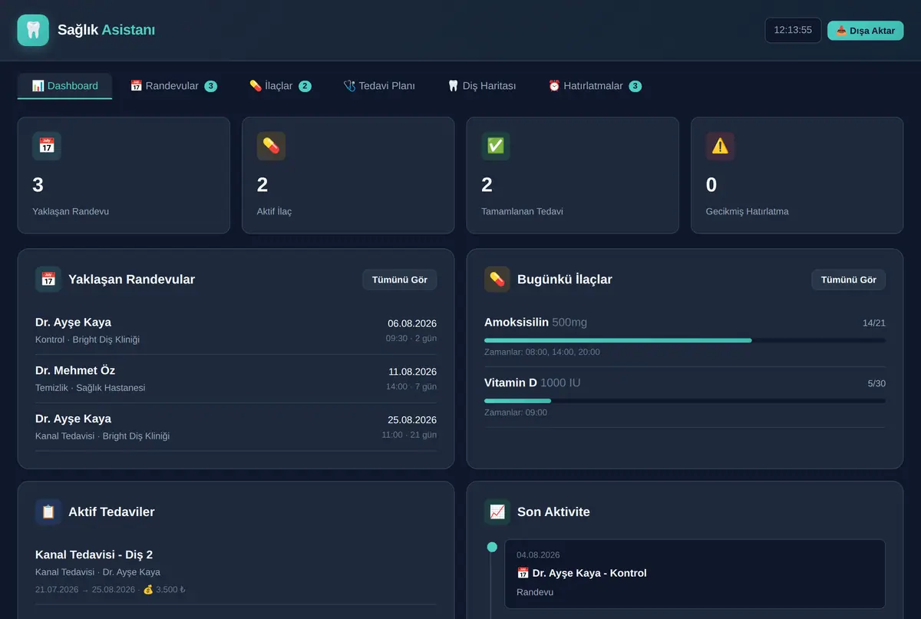Click 'Temizlik · Sağlık Hastanesi' appointment text
Screen dimensions: 921x619
[x=91, y=388]
